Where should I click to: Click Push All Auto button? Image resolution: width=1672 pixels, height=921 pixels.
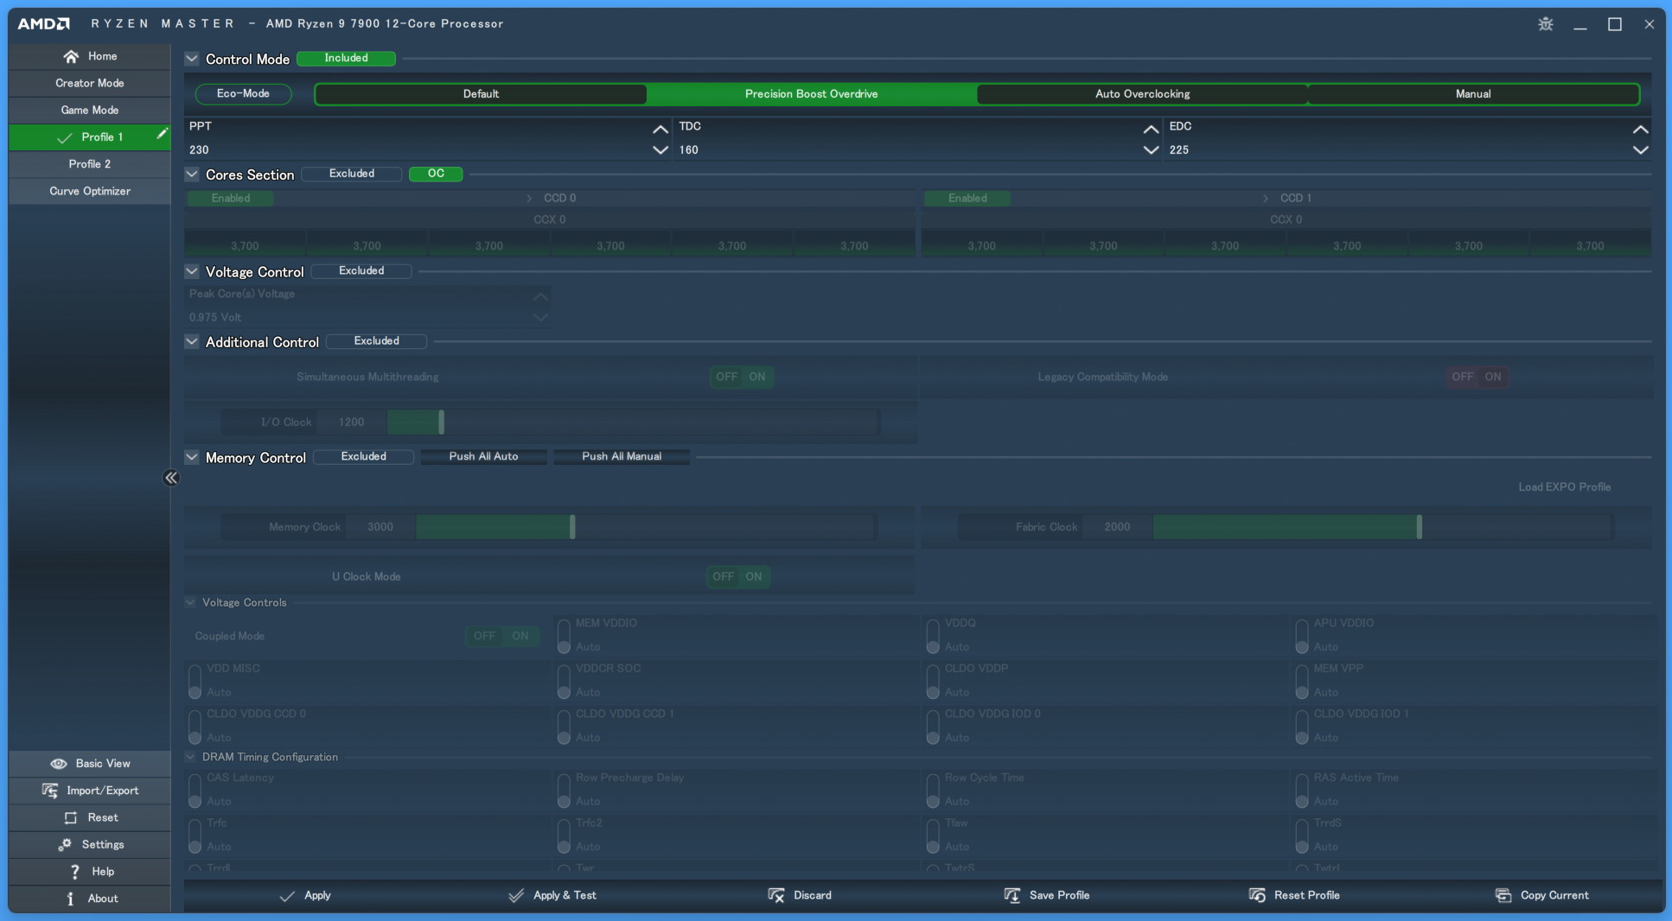click(483, 456)
